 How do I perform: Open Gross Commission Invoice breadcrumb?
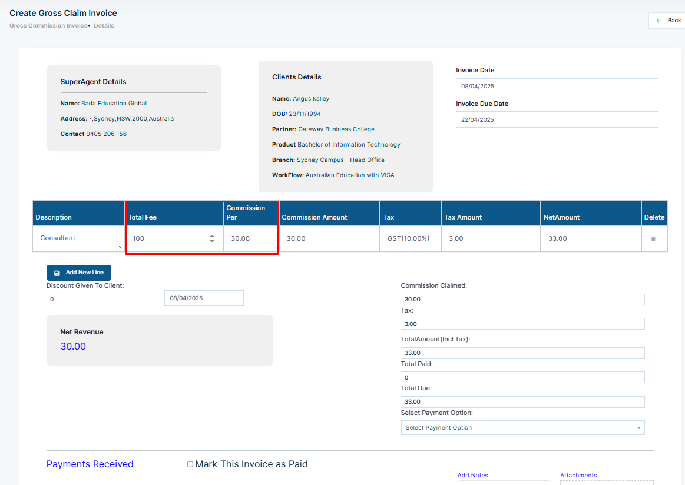click(48, 26)
